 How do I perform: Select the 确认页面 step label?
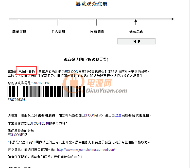[136, 31]
